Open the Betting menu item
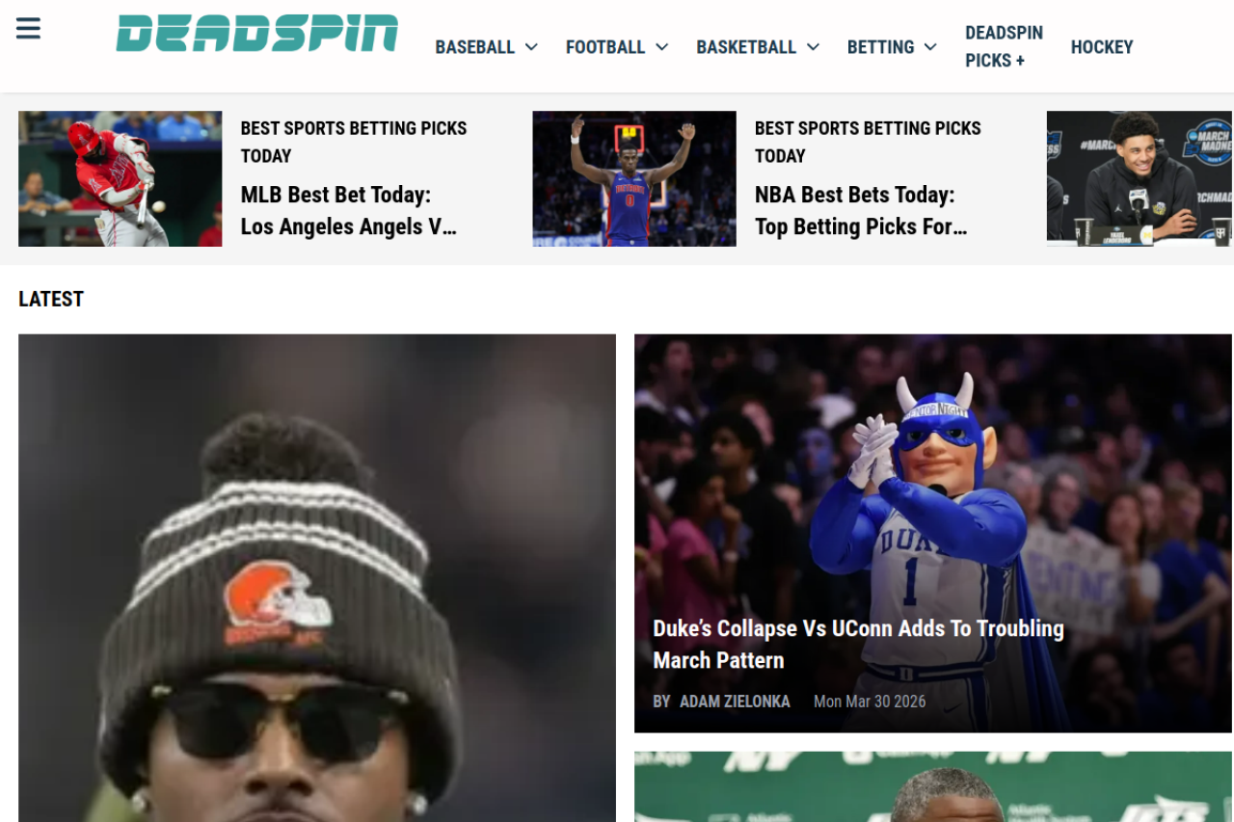 [x=881, y=46]
